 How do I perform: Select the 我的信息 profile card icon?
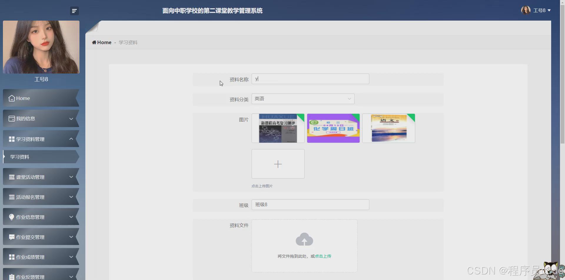(x=11, y=119)
